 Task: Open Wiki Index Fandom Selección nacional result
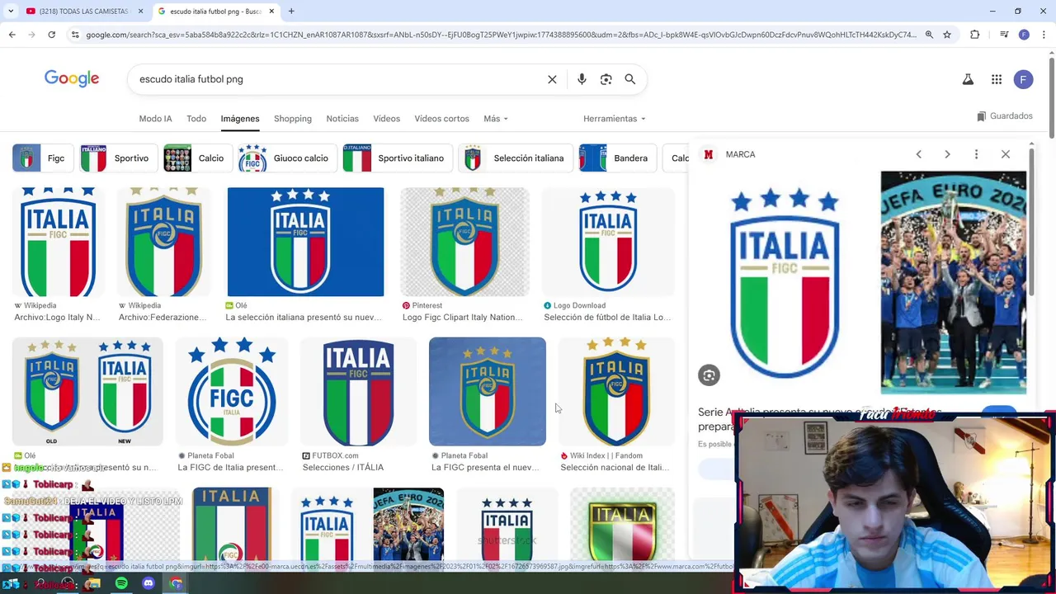616,392
